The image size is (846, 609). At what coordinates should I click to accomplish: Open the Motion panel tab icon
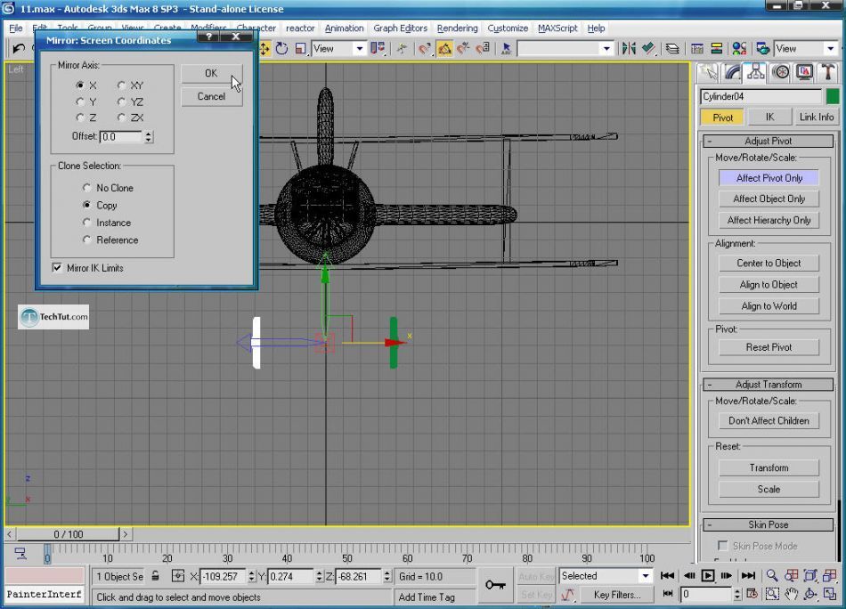point(780,72)
